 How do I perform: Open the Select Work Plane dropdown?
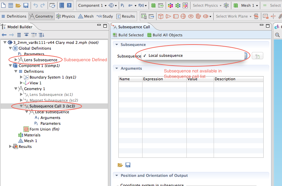(234, 16)
